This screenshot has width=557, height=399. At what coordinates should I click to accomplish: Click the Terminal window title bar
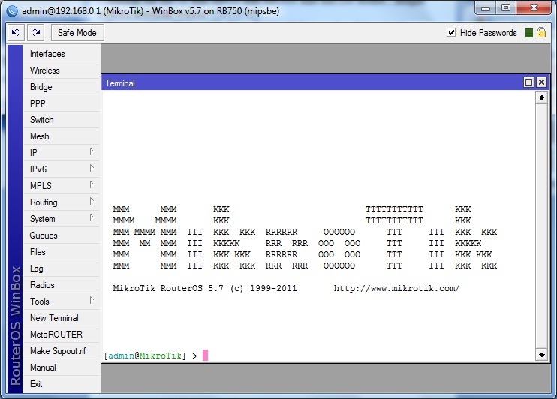coord(312,82)
